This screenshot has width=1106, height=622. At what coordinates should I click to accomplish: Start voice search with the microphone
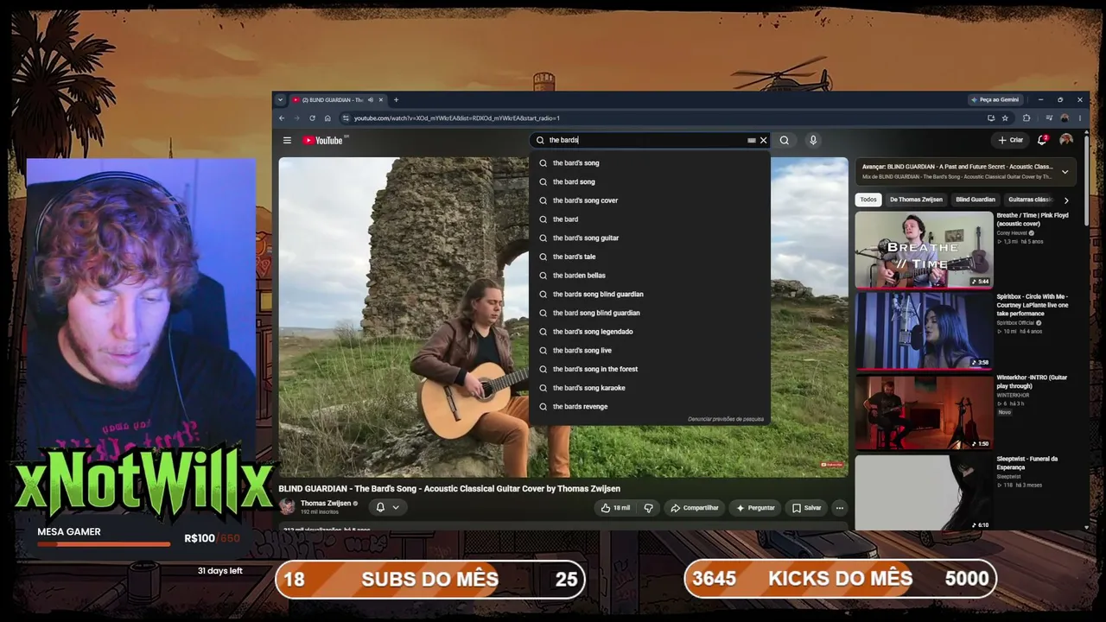(x=812, y=140)
